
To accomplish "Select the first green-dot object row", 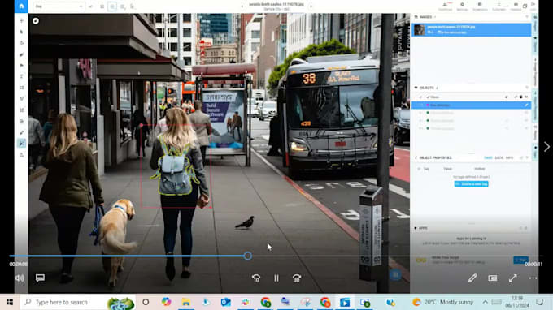I will point(471,113).
